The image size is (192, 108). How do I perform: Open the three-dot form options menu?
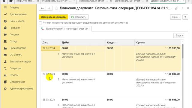pos(182,8)
